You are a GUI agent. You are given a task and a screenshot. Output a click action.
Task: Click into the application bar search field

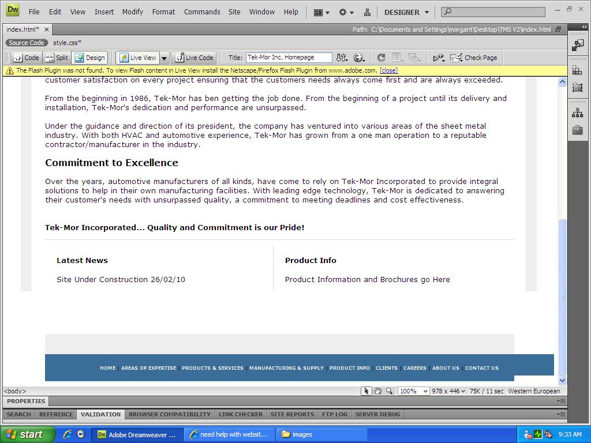point(493,12)
